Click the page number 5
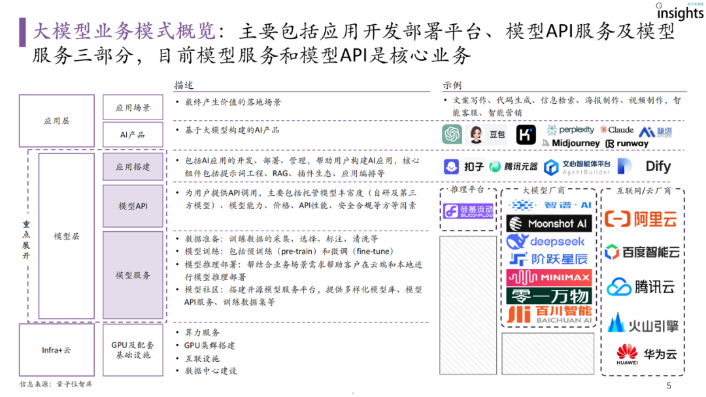706x397 pixels. click(x=669, y=386)
